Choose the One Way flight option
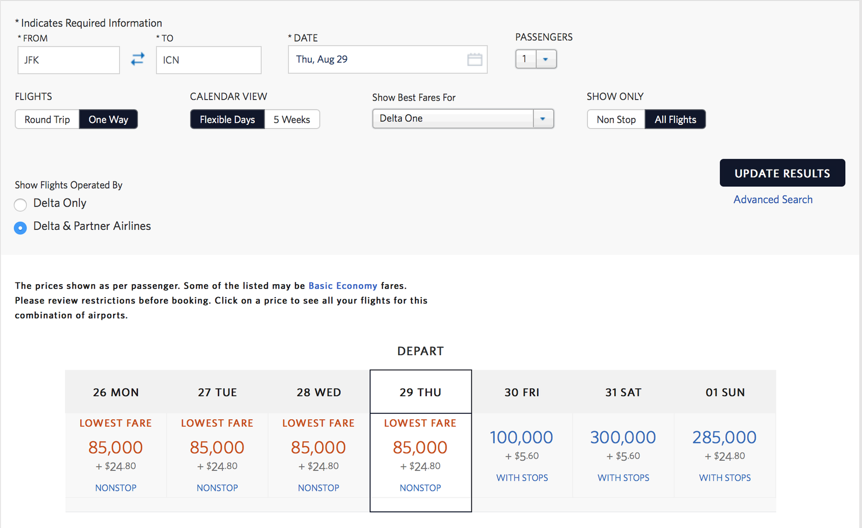Viewport: 862px width, 528px height. [x=108, y=119]
